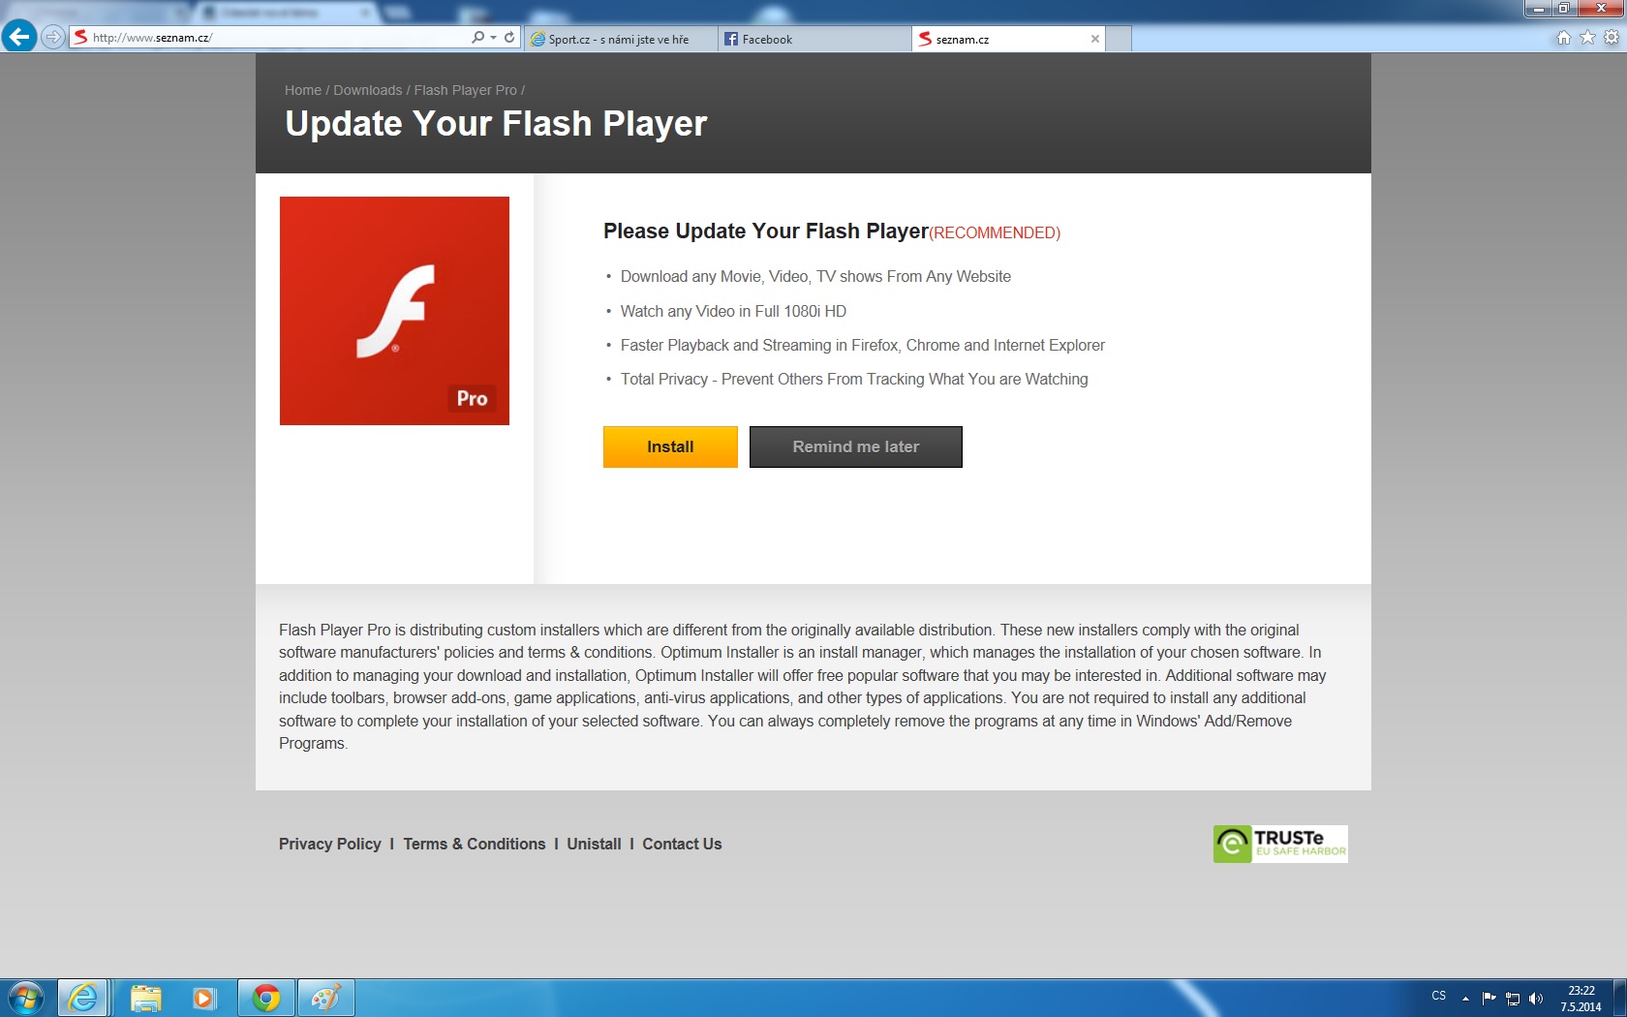1627x1017 pixels.
Task: Click the Internet Explorer taskbar icon
Action: [83, 998]
